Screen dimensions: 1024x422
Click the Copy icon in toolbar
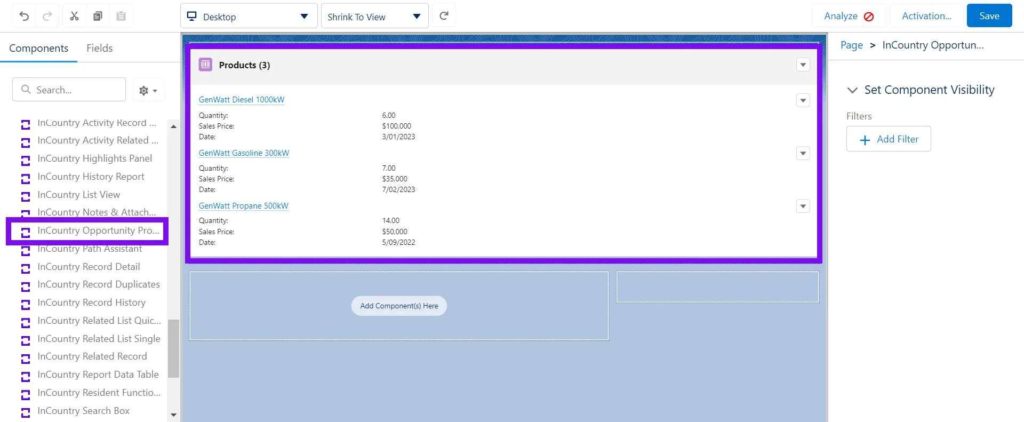(x=98, y=16)
